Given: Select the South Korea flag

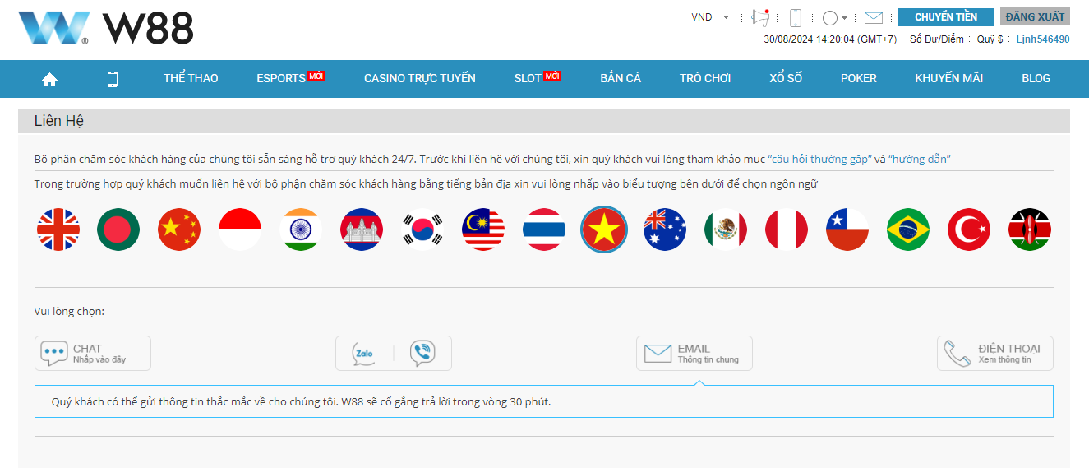Looking at the screenshot, I should (x=422, y=229).
